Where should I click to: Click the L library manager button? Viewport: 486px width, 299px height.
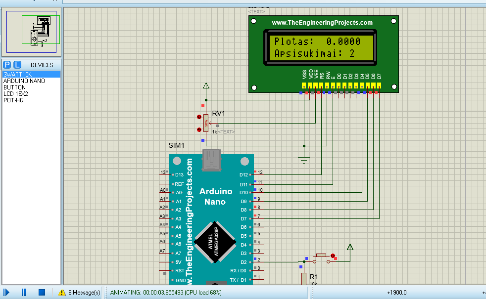[17, 65]
